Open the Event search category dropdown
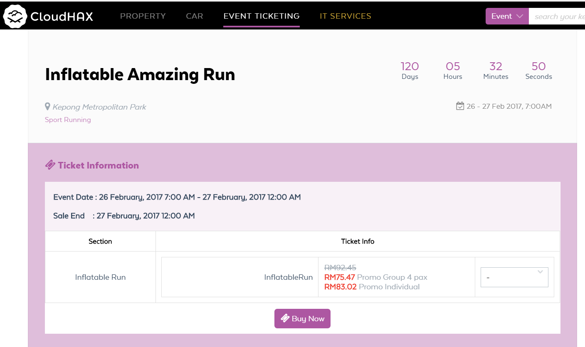 tap(507, 16)
